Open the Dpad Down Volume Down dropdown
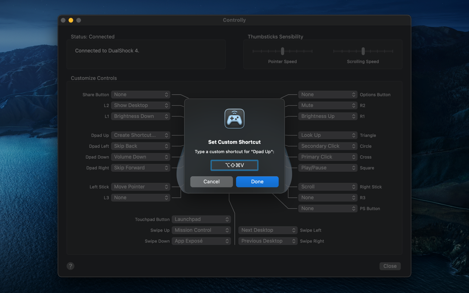Viewport: 469px width, 293px height. tap(141, 157)
